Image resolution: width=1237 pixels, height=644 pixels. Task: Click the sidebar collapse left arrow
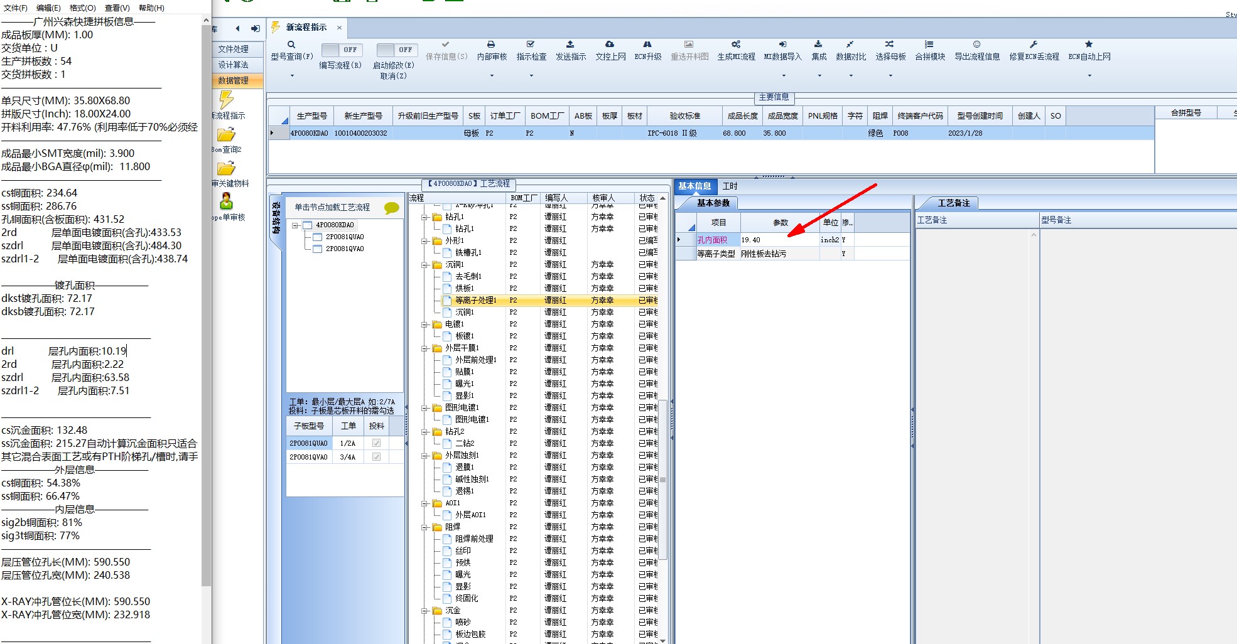point(237,28)
